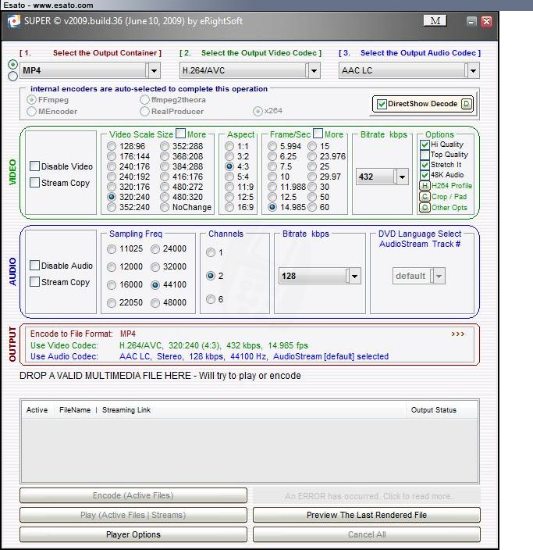Expand the video Bitrate 432 dropdown
Viewport: 533px width, 550px height.
pyautogui.click(x=403, y=177)
